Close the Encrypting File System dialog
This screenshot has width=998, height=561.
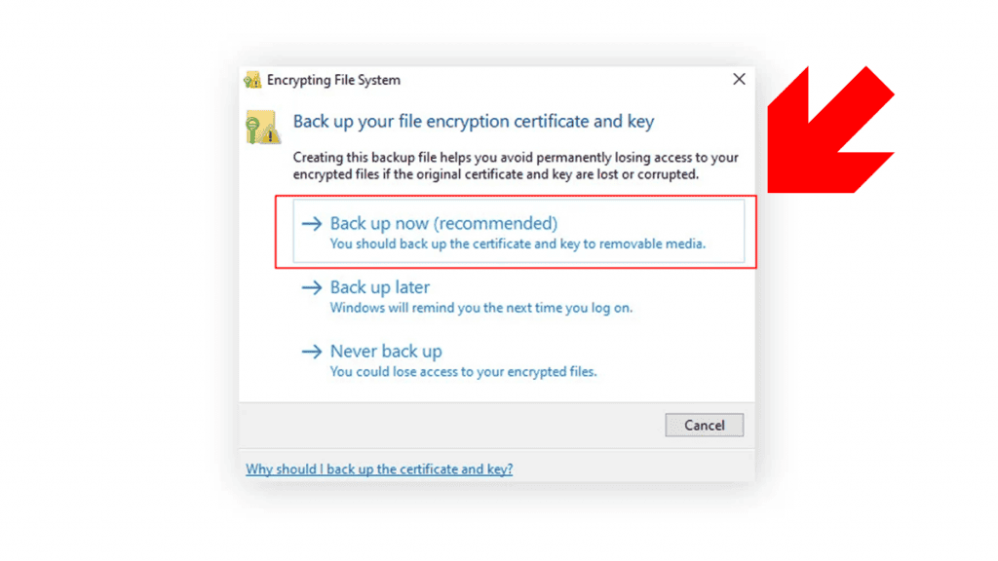(x=739, y=80)
